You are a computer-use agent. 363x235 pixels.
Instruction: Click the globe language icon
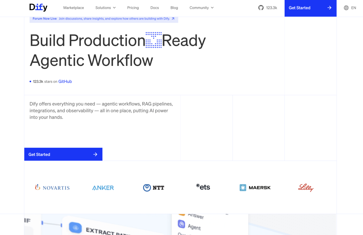[x=346, y=8]
